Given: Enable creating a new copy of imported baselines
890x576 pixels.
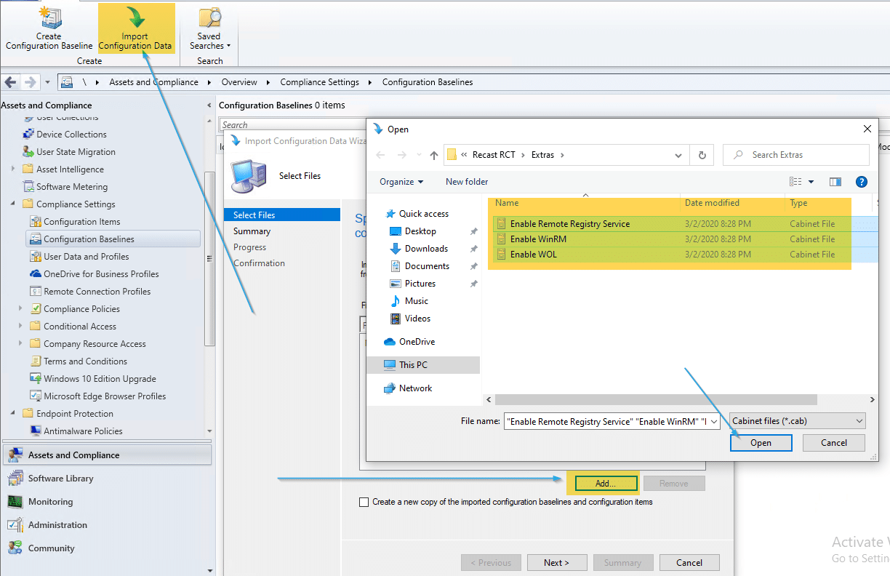Looking at the screenshot, I should tap(364, 501).
